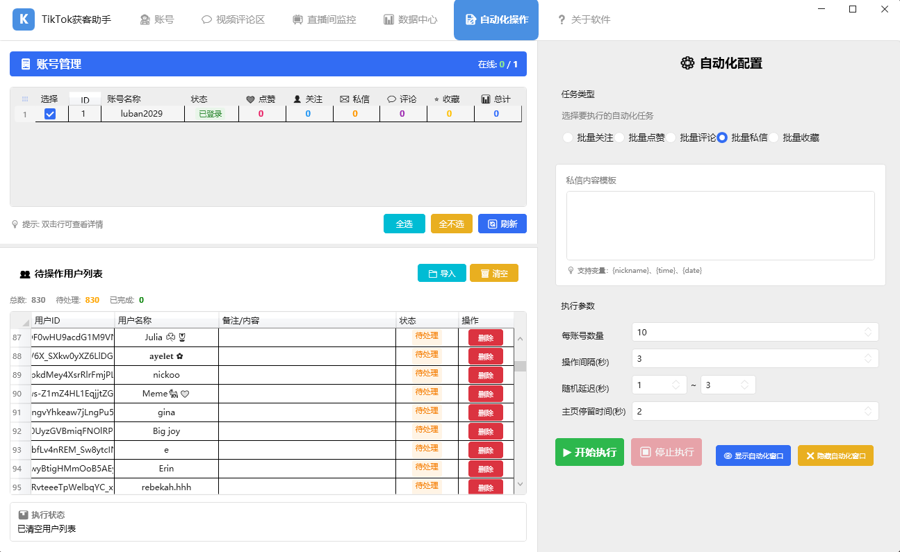This screenshot has width=900, height=552.
Task: Clear user list with 清空 button
Action: point(494,273)
